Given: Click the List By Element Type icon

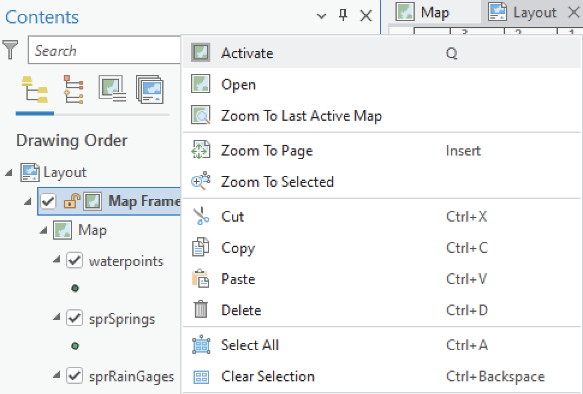Looking at the screenshot, I should pyautogui.click(x=74, y=89).
